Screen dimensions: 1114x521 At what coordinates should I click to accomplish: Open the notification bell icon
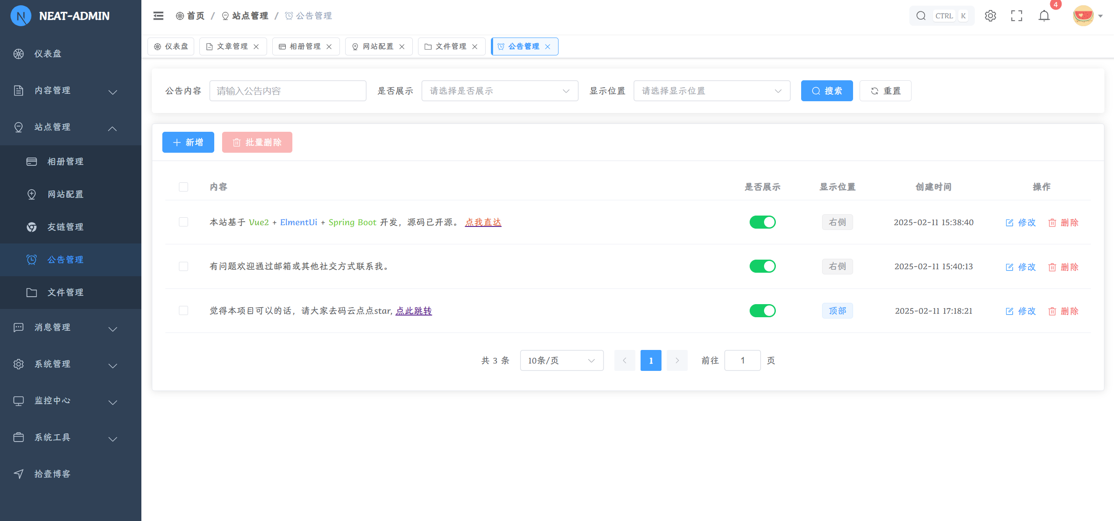pyautogui.click(x=1044, y=16)
